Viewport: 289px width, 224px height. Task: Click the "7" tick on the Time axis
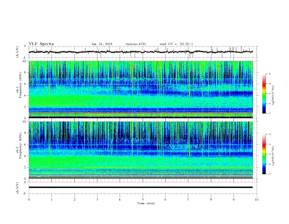188,199
